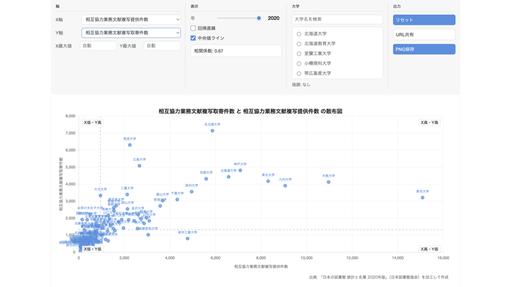Open the X軸 variable dropdown
The image size is (511, 287).
[131, 20]
